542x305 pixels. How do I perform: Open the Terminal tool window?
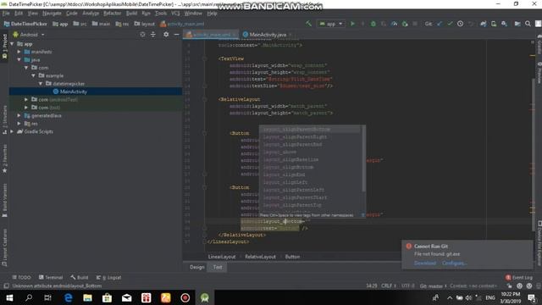coord(51,277)
